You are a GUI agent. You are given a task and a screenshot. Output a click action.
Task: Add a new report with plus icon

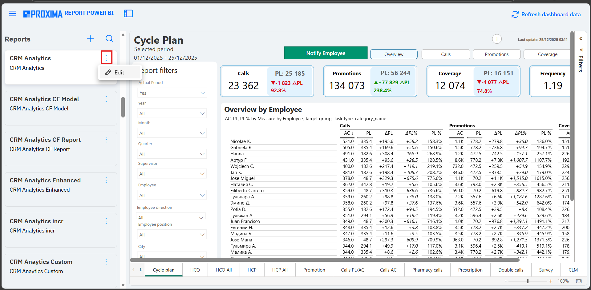click(90, 39)
